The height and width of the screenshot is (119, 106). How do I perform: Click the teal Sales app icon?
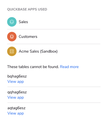point(12,22)
